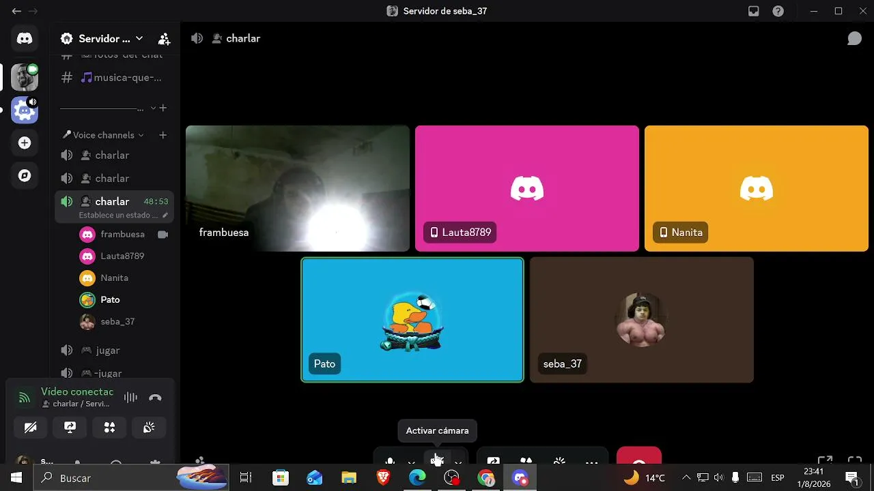The image size is (874, 491).
Task: Add a new server with plus icon
Action: [25, 143]
